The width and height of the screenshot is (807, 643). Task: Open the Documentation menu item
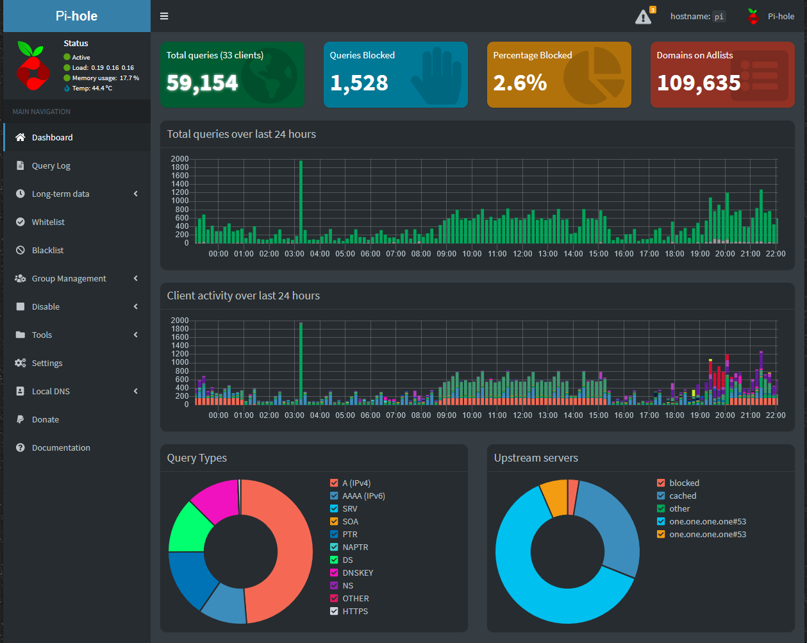click(61, 447)
